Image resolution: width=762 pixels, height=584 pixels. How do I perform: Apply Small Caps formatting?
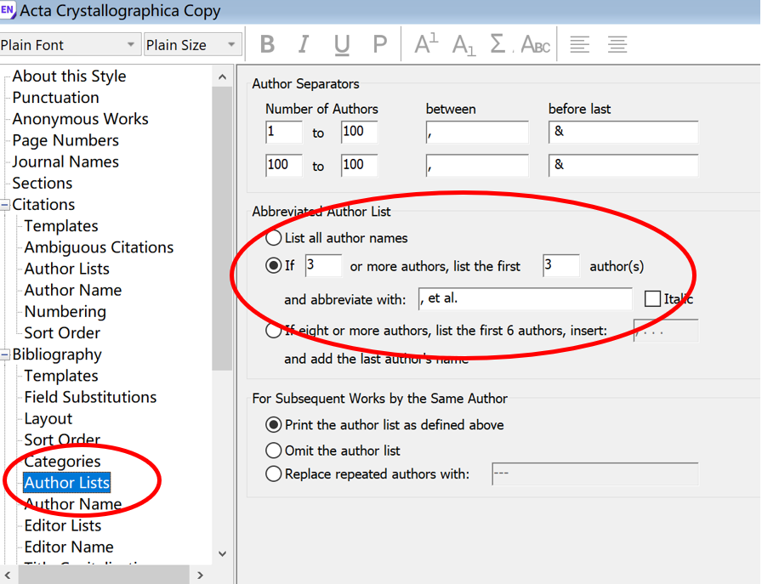(535, 45)
